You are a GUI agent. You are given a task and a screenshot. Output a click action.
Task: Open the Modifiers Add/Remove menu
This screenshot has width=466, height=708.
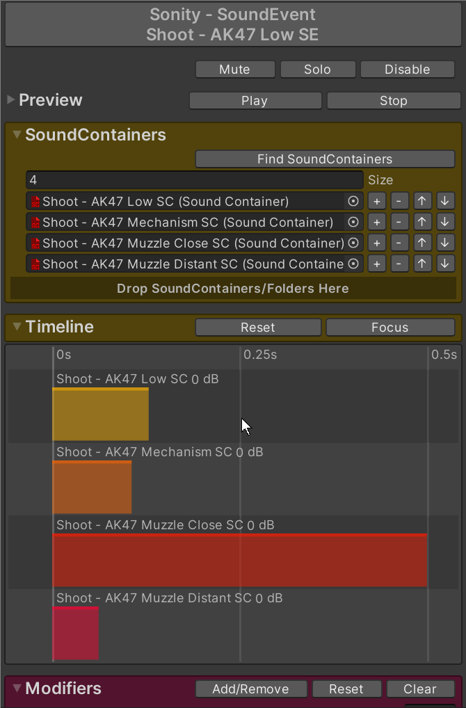pyautogui.click(x=250, y=689)
